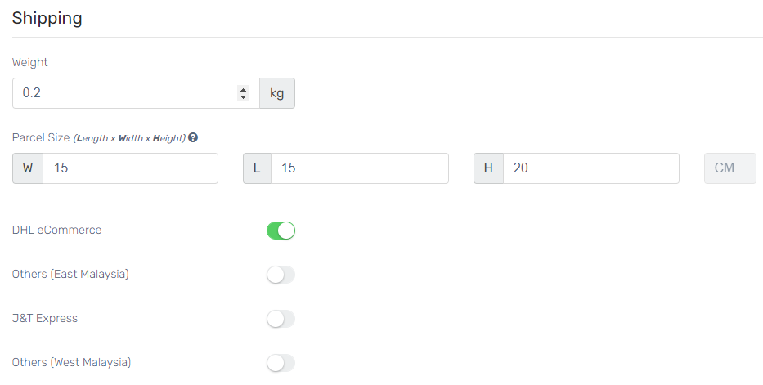Disable the DHL eCommerce toggle
Viewport: 763px width, 385px height.
tap(281, 231)
